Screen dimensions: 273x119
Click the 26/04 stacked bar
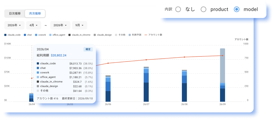[31, 98]
